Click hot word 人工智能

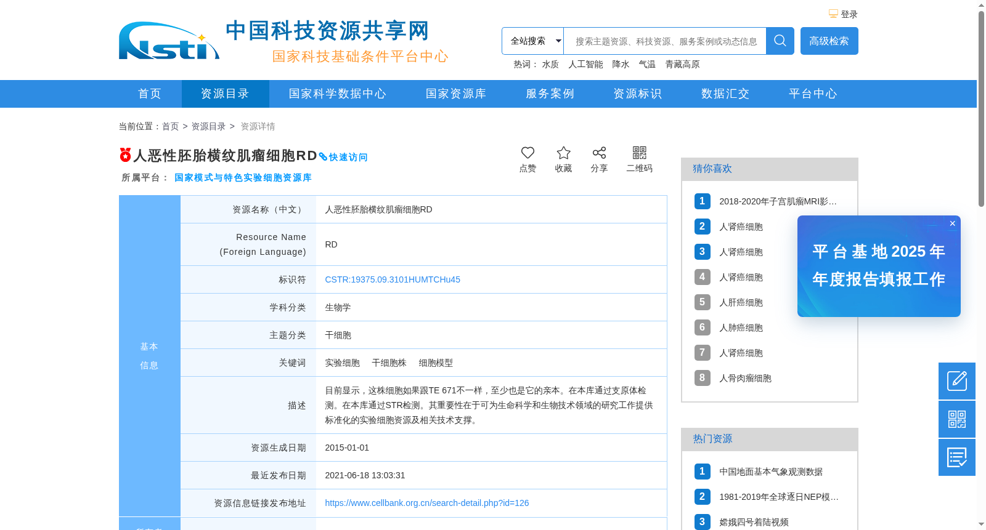tap(585, 64)
